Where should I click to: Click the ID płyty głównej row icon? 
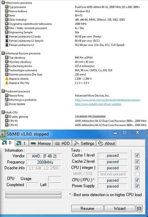pos(7,116)
